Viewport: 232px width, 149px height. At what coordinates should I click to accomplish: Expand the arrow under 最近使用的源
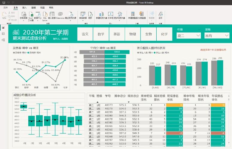pos(71,21)
